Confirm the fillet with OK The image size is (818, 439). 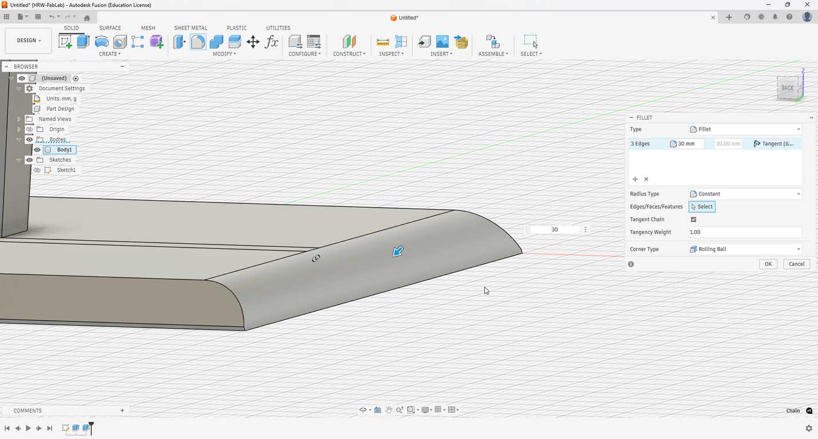(x=768, y=264)
